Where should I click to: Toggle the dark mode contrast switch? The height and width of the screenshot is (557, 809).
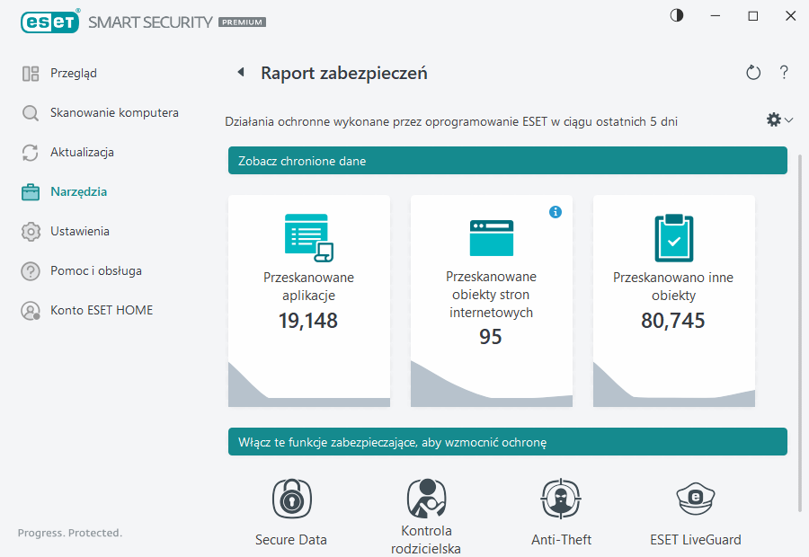click(x=675, y=15)
